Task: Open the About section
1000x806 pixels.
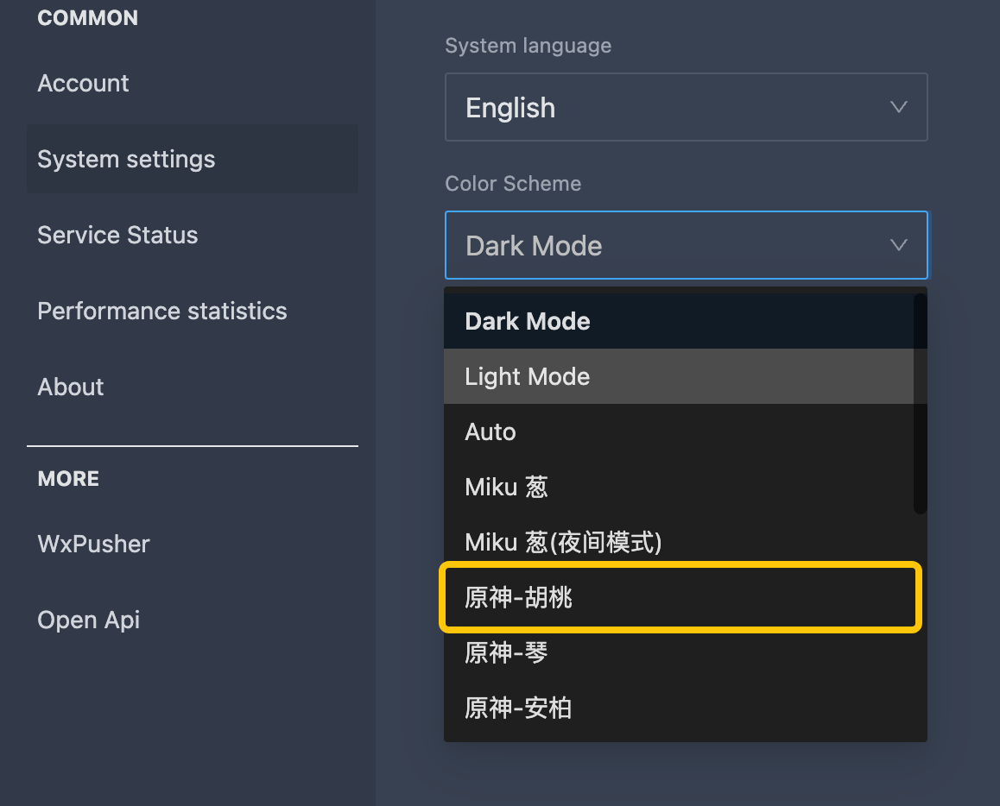Action: (71, 387)
